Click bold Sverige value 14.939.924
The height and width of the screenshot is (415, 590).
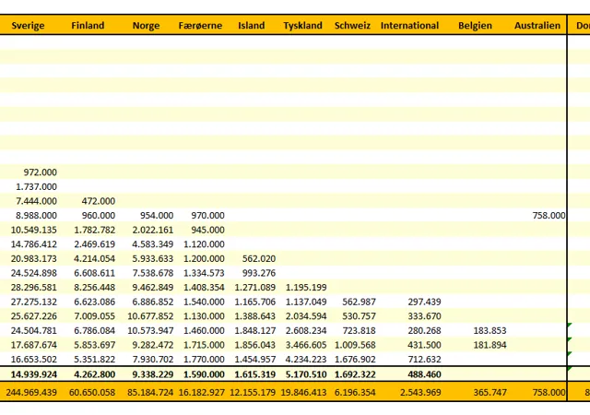(x=35, y=375)
